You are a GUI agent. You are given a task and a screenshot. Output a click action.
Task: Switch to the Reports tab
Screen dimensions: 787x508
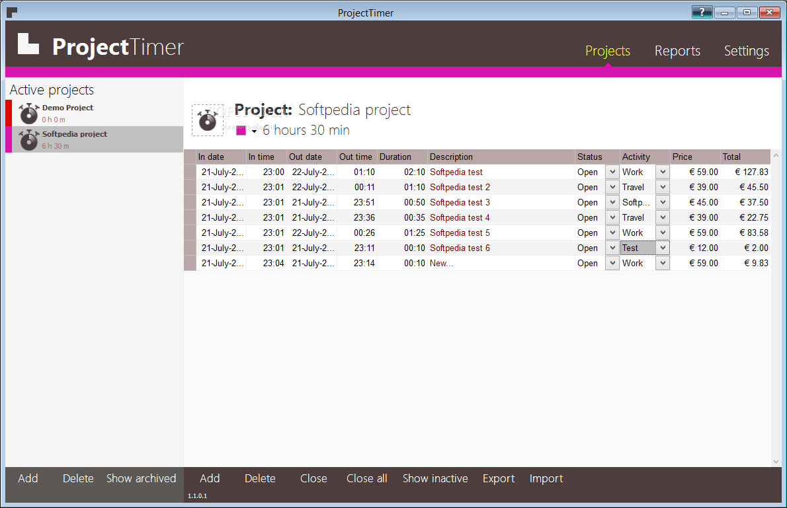[x=677, y=51]
